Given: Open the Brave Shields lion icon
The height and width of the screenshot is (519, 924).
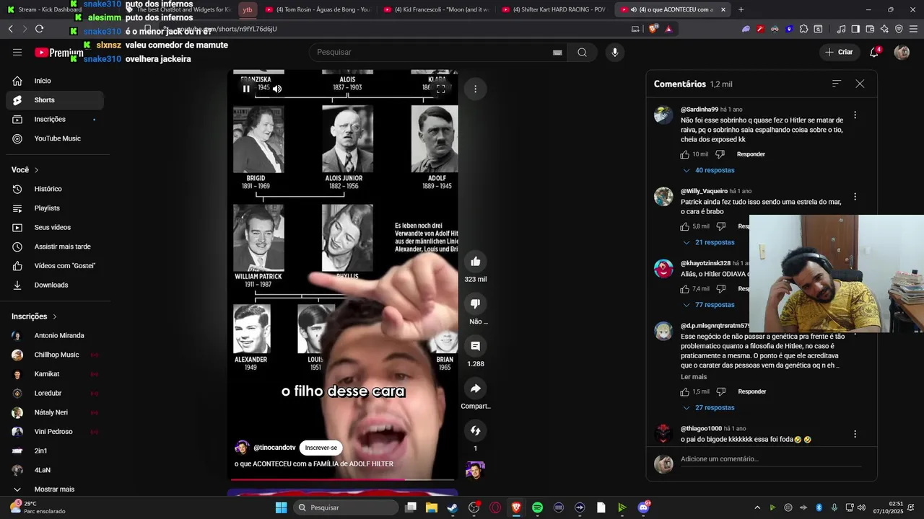Looking at the screenshot, I should pyautogui.click(x=653, y=29).
